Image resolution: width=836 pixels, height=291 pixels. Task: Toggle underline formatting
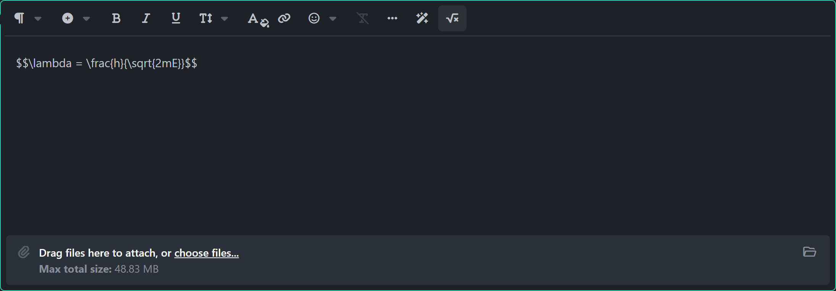pyautogui.click(x=176, y=18)
